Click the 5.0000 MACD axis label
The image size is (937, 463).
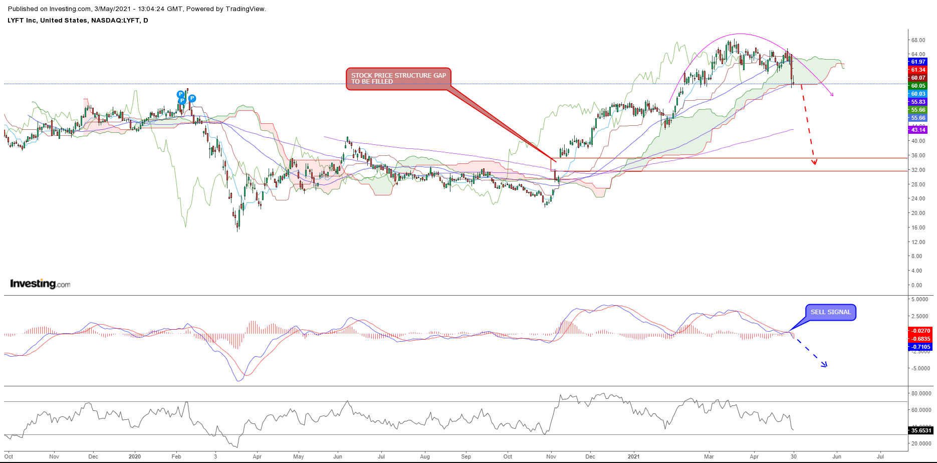919,300
